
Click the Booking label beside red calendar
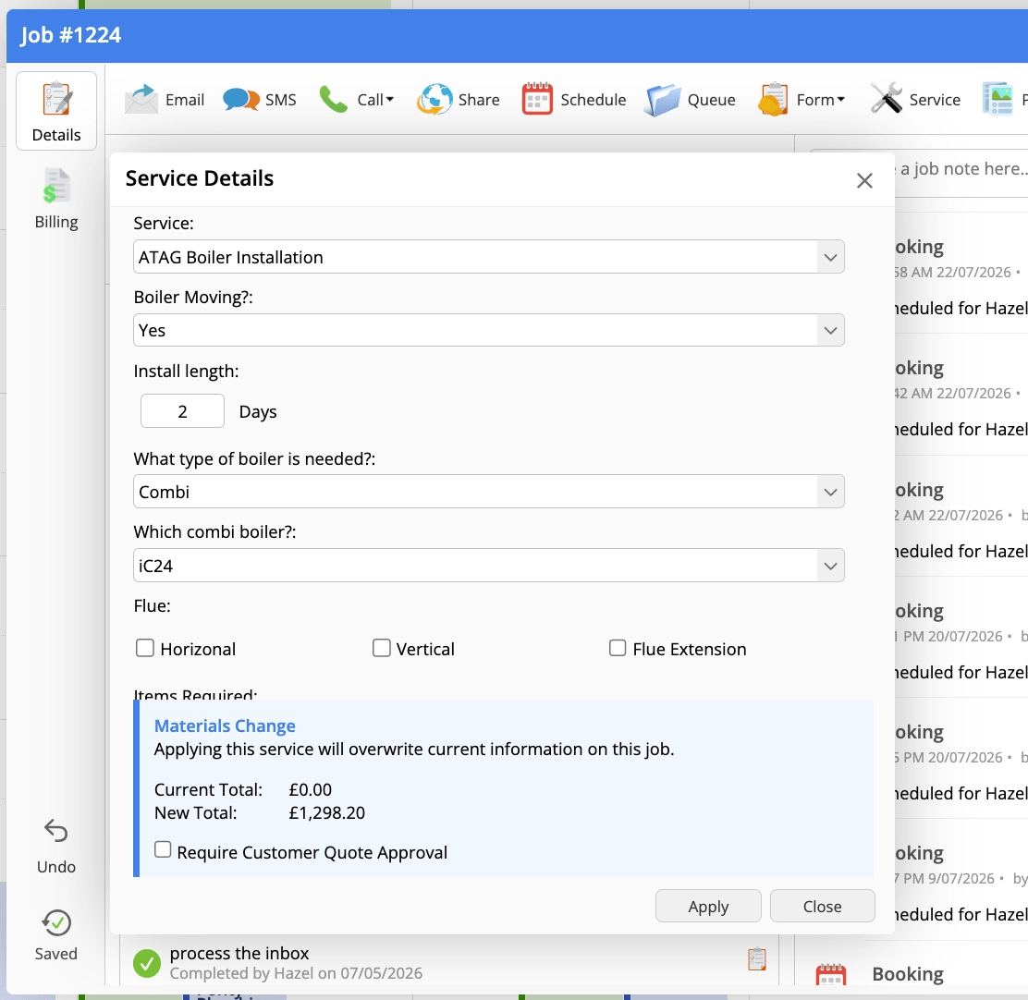[908, 974]
